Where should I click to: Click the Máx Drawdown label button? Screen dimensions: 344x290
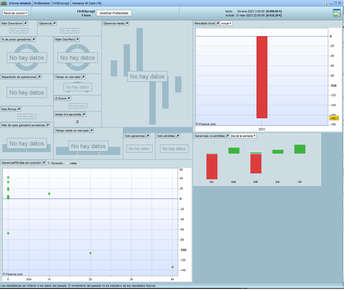(12, 23)
